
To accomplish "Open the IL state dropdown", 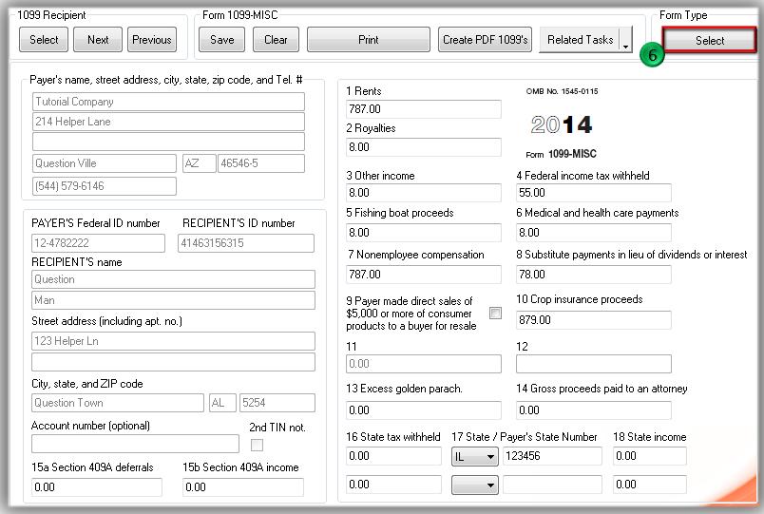I will (x=474, y=456).
